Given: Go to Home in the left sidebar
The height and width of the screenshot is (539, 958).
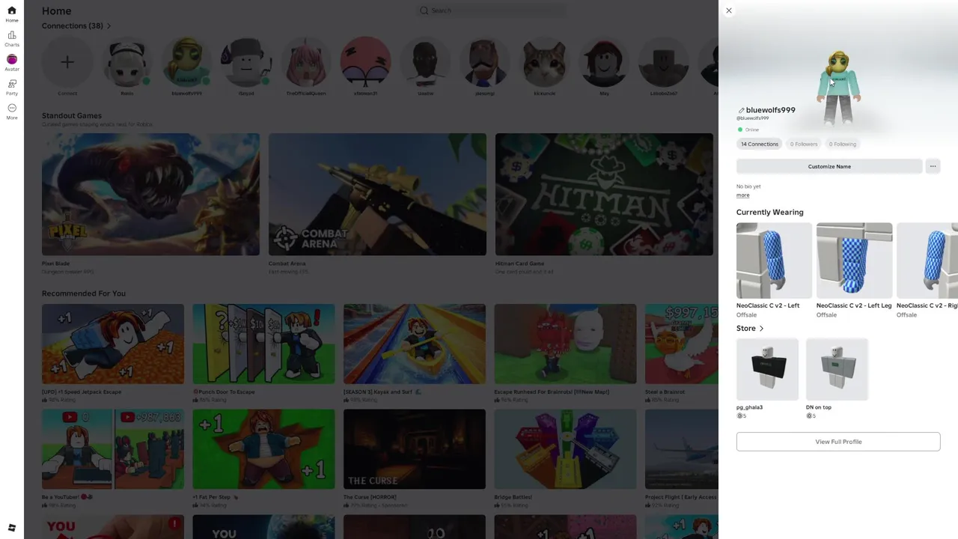Looking at the screenshot, I should tap(12, 14).
